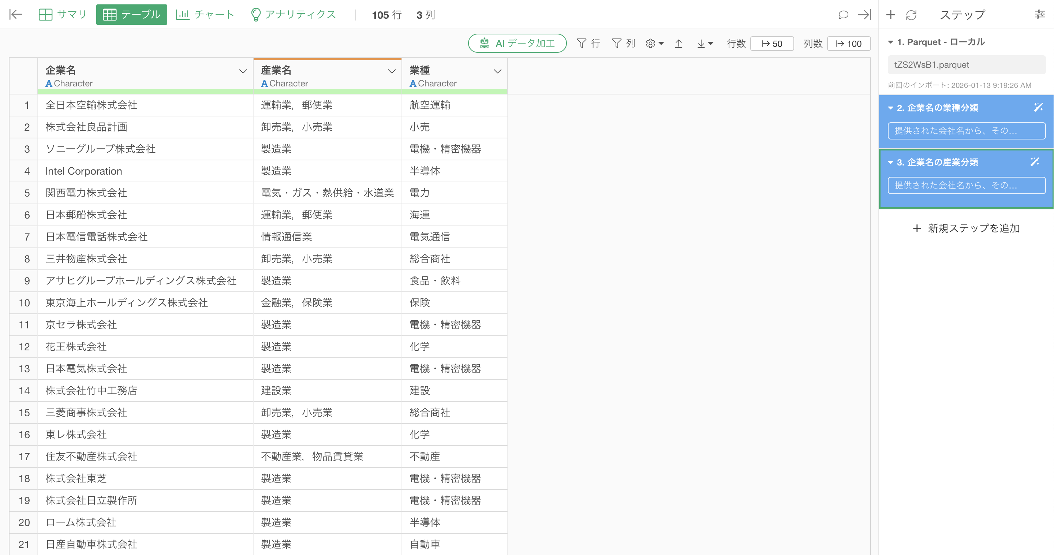Open step panel settings sliders icon
Image resolution: width=1054 pixels, height=555 pixels.
point(1040,15)
